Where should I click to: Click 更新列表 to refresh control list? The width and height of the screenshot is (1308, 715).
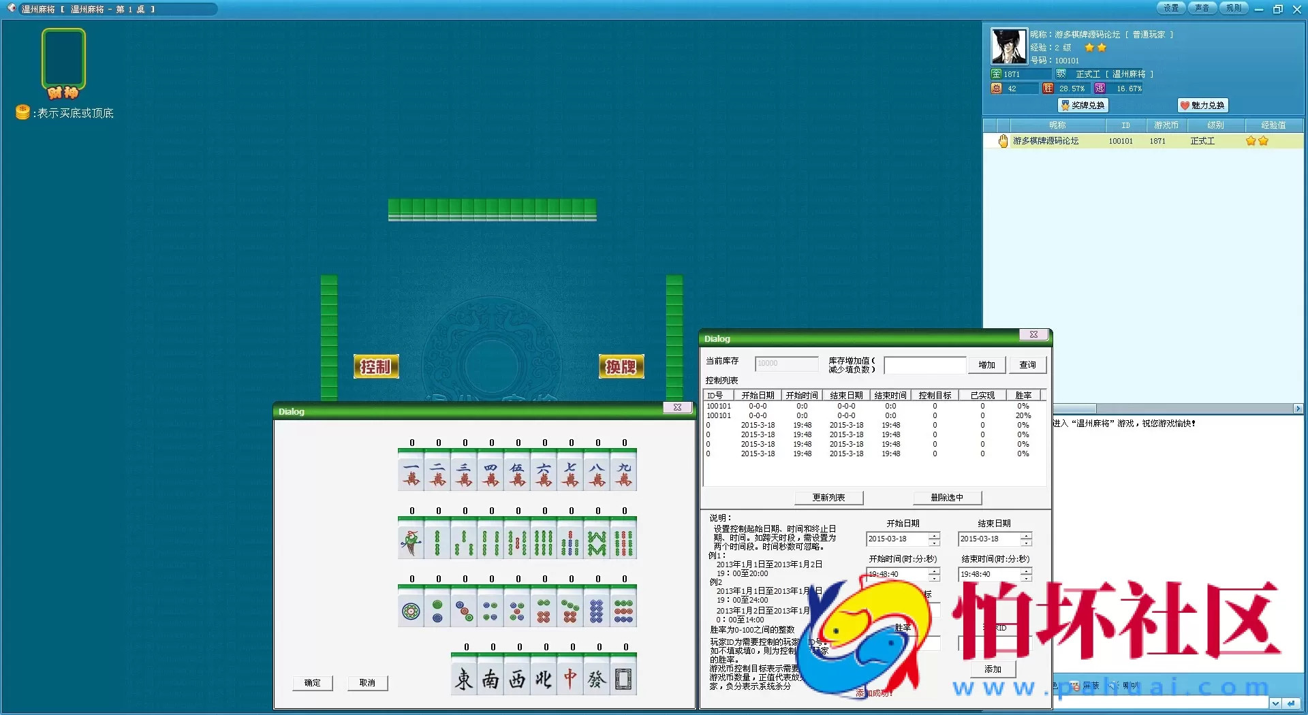tap(828, 498)
